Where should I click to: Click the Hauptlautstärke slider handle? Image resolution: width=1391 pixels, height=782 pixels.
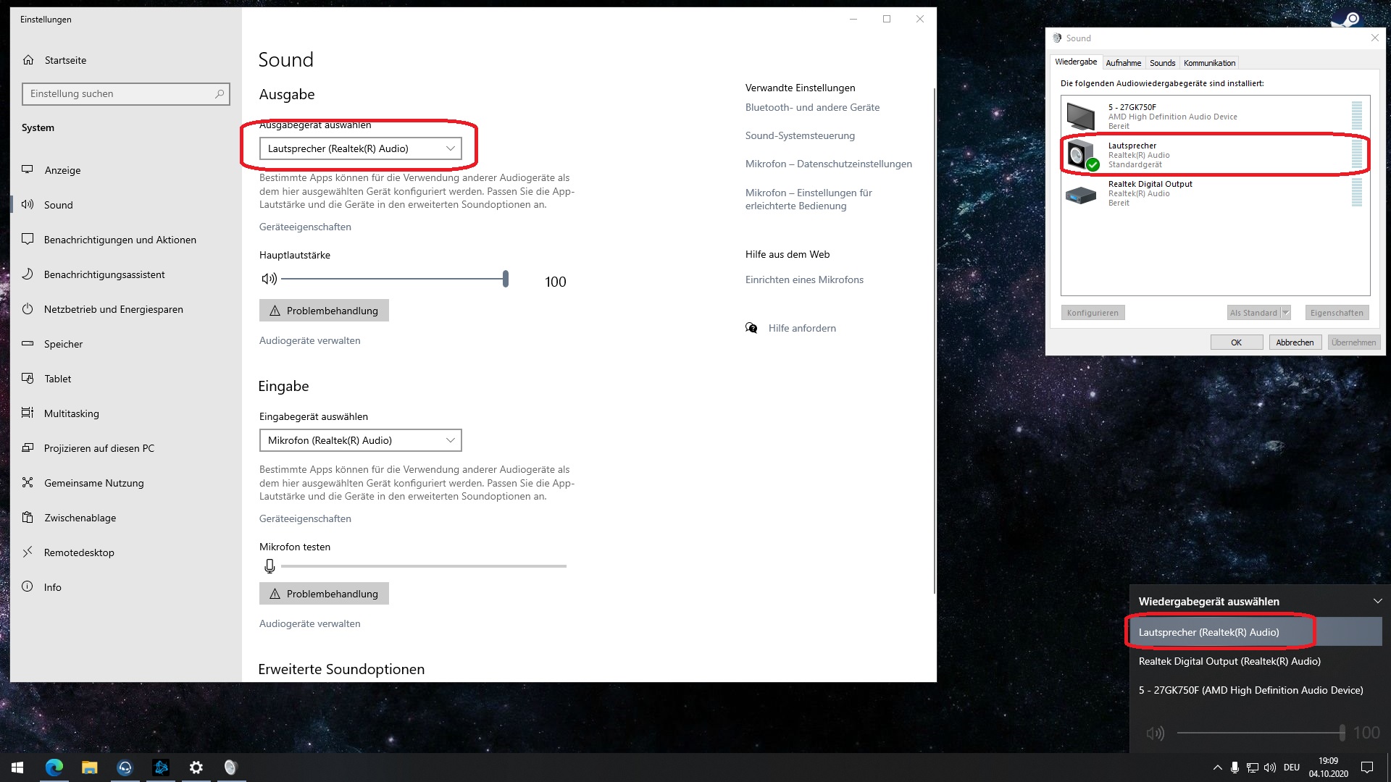tap(506, 279)
